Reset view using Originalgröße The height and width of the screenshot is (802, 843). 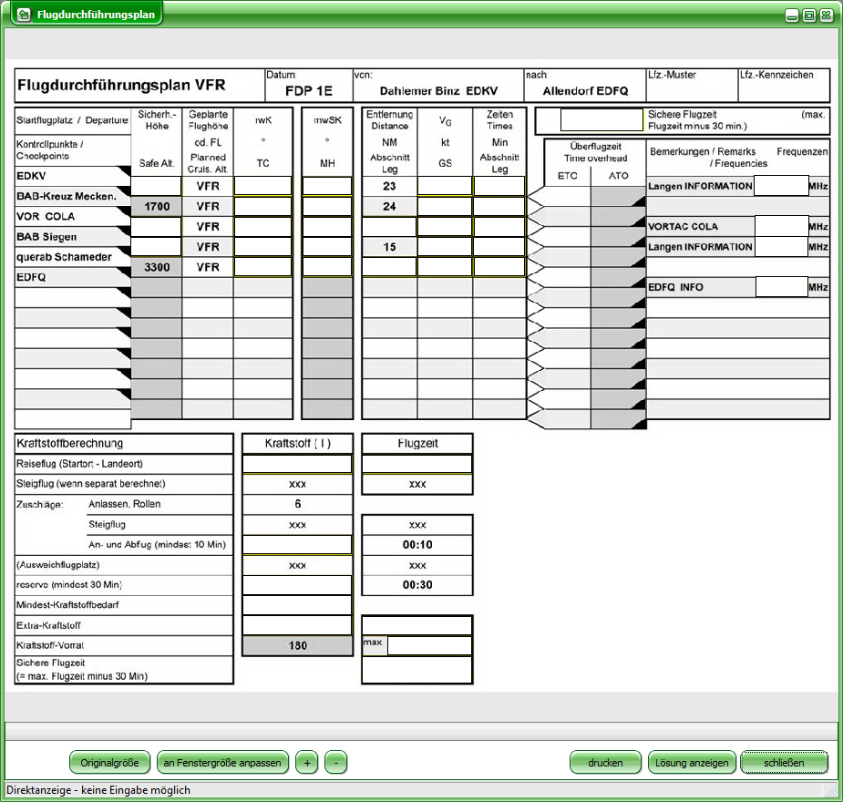point(109,762)
